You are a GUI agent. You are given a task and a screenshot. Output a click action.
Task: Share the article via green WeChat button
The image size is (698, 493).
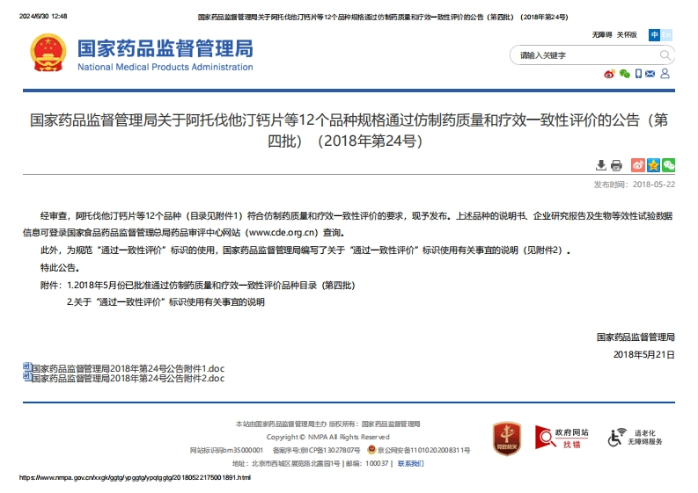point(668,165)
